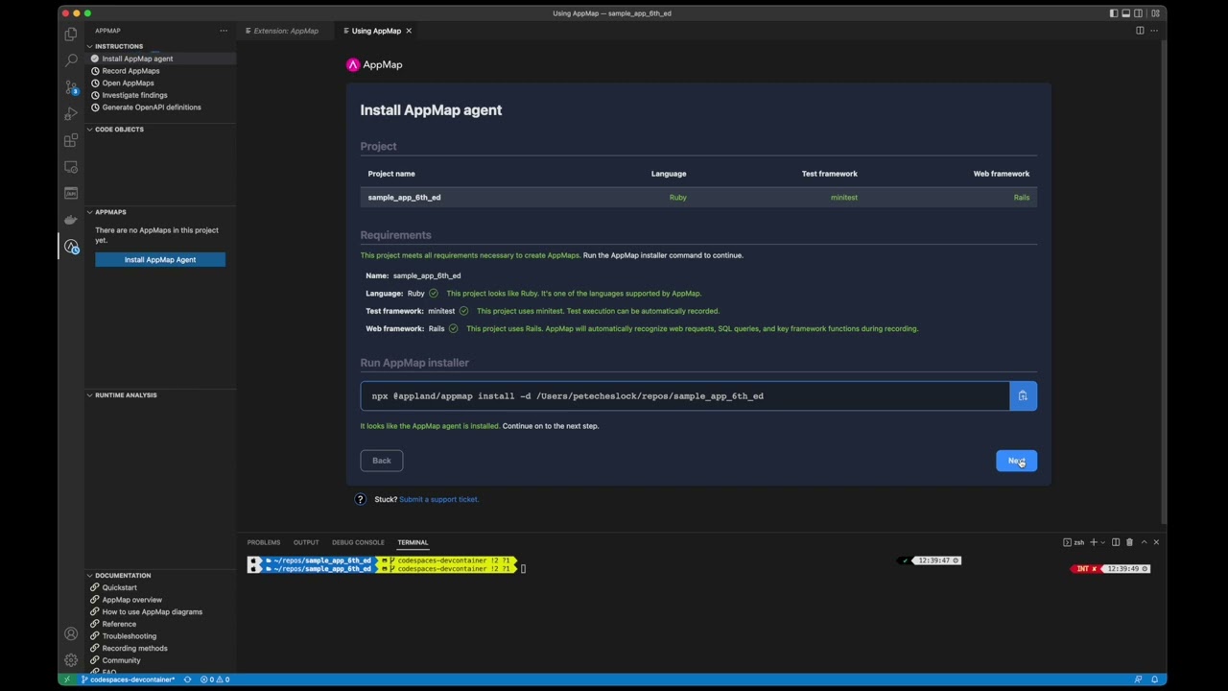The image size is (1228, 691).
Task: Copy the npx install command
Action: pyautogui.click(x=1023, y=396)
